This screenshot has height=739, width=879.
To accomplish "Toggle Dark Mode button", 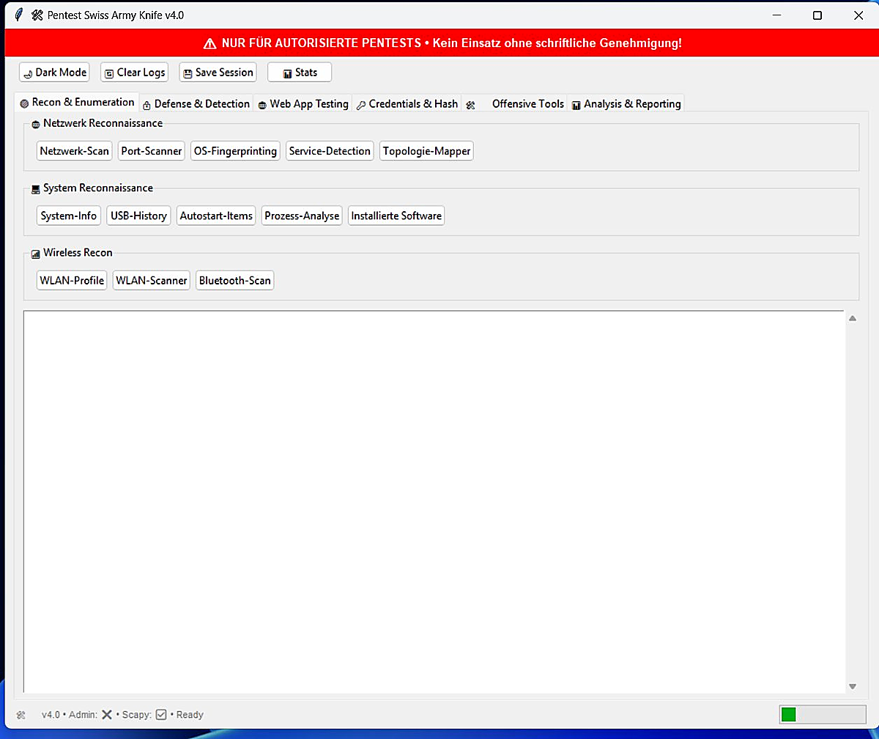I will [x=55, y=73].
